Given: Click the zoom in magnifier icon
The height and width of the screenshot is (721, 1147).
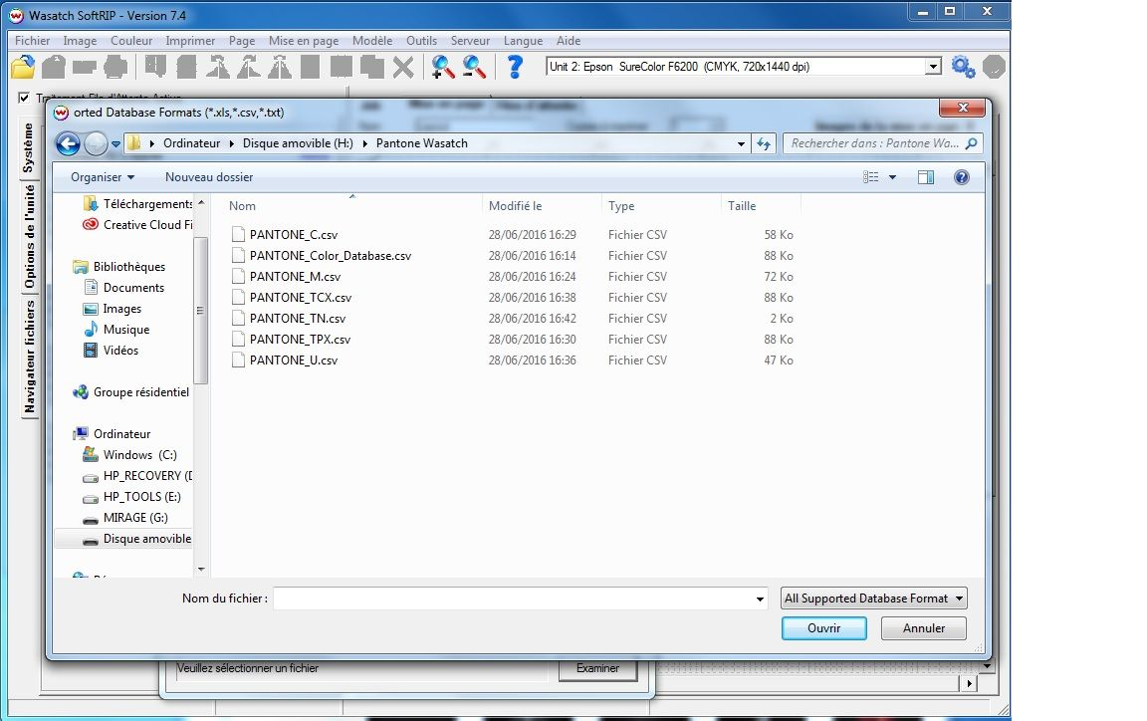Looking at the screenshot, I should coord(442,67).
